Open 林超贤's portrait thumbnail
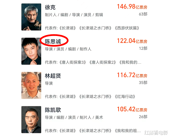170x138 pixels. (31, 85)
